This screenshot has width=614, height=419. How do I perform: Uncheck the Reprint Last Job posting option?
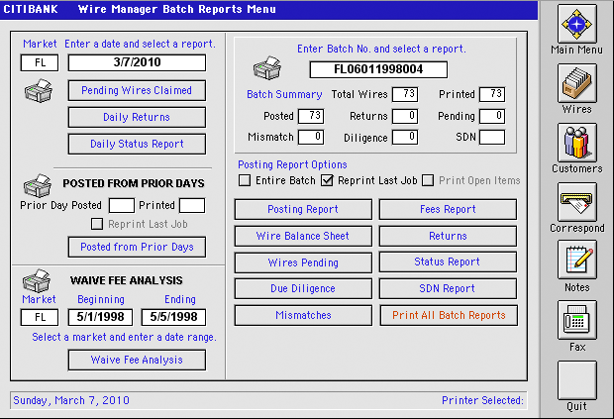click(327, 180)
